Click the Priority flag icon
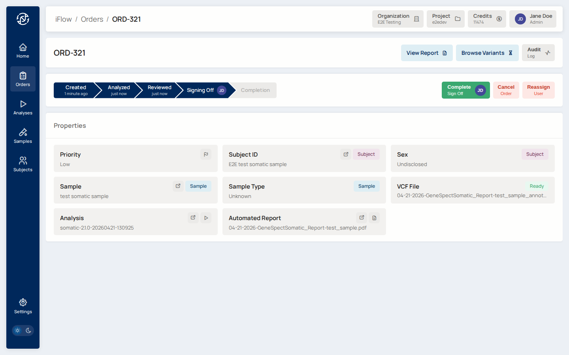 tap(206, 155)
